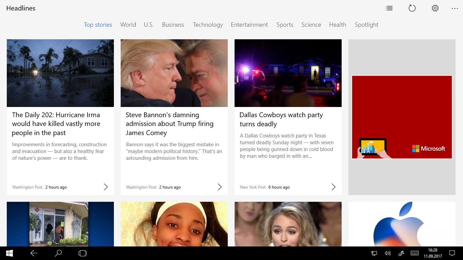Viewport: 463px width, 260px height.
Task: Open Windows Ink Workspace pen icon
Action: 401,253
